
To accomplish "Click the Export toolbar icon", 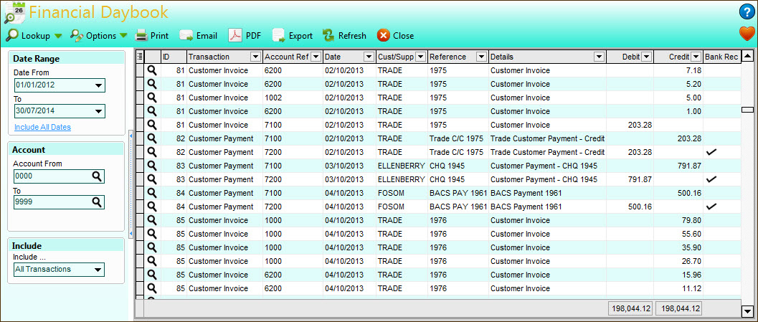I will (293, 35).
